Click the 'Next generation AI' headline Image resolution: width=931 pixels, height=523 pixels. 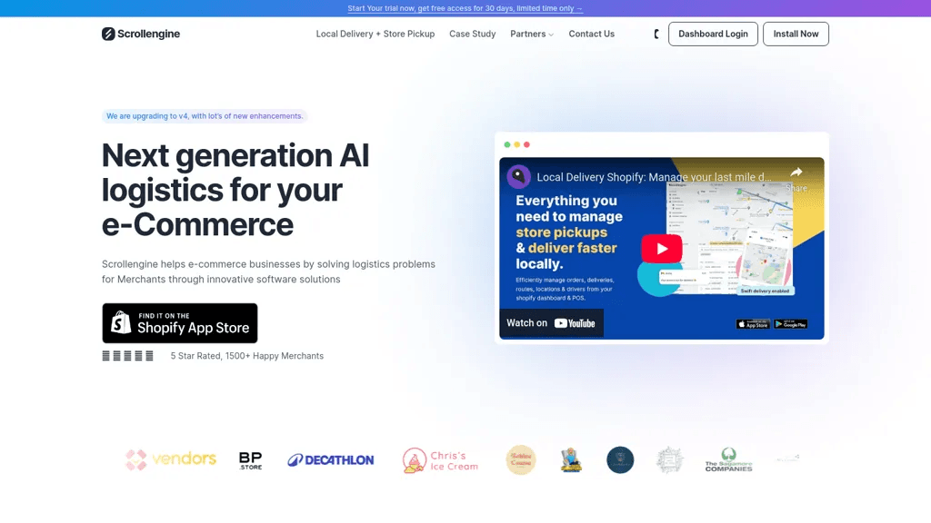pyautogui.click(x=235, y=190)
